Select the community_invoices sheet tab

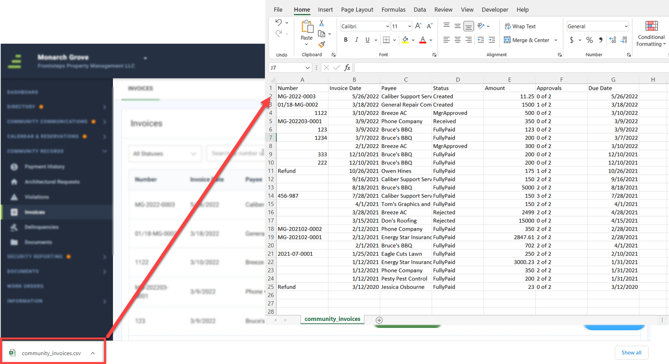(332, 319)
